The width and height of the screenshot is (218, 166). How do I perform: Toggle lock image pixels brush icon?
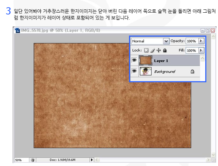coord(153,50)
